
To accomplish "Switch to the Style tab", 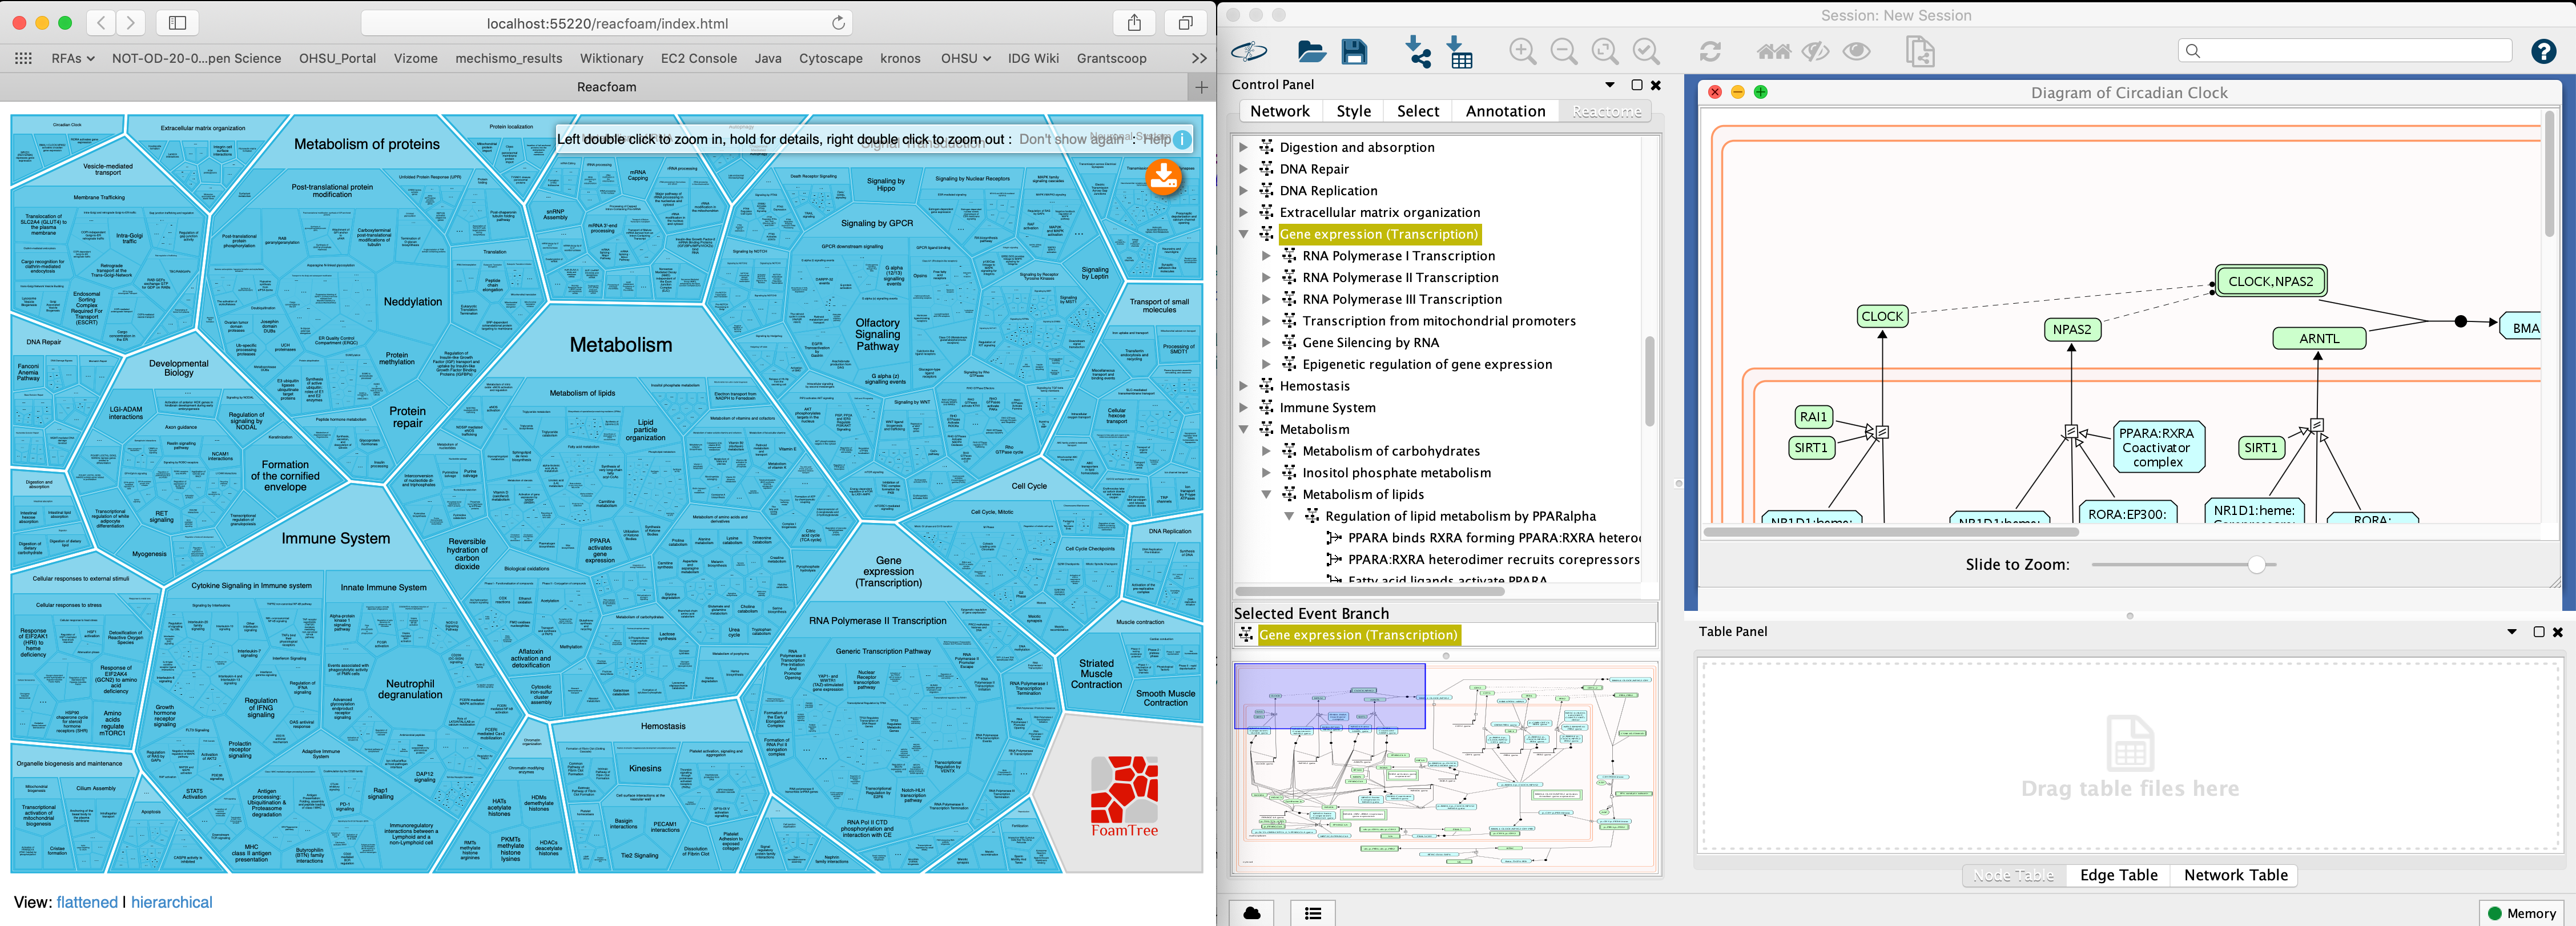I will tap(1353, 111).
